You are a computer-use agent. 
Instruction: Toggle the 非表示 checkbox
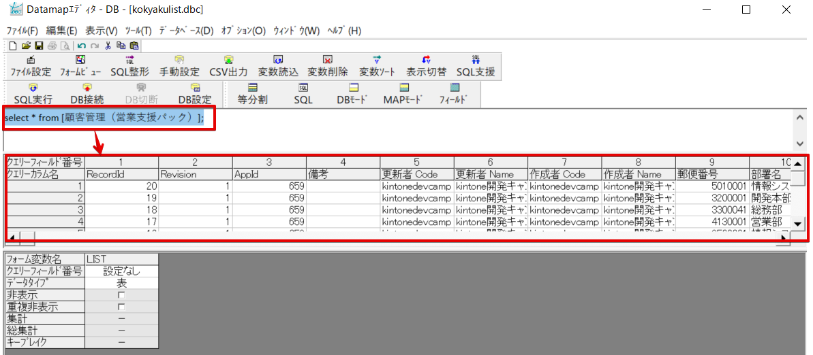tap(121, 295)
